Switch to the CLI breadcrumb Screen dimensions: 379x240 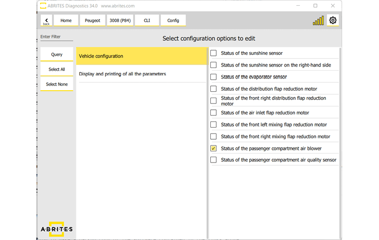point(147,21)
